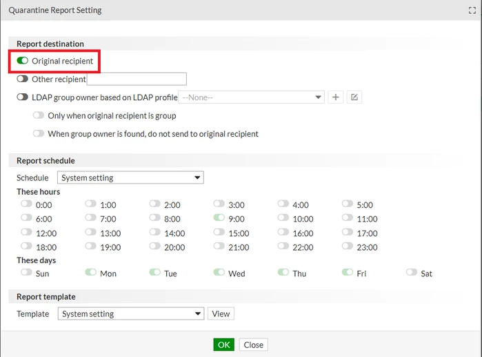Enable LDAP group owner based on LDAP profile
The height and width of the screenshot is (357, 482).
23,97
